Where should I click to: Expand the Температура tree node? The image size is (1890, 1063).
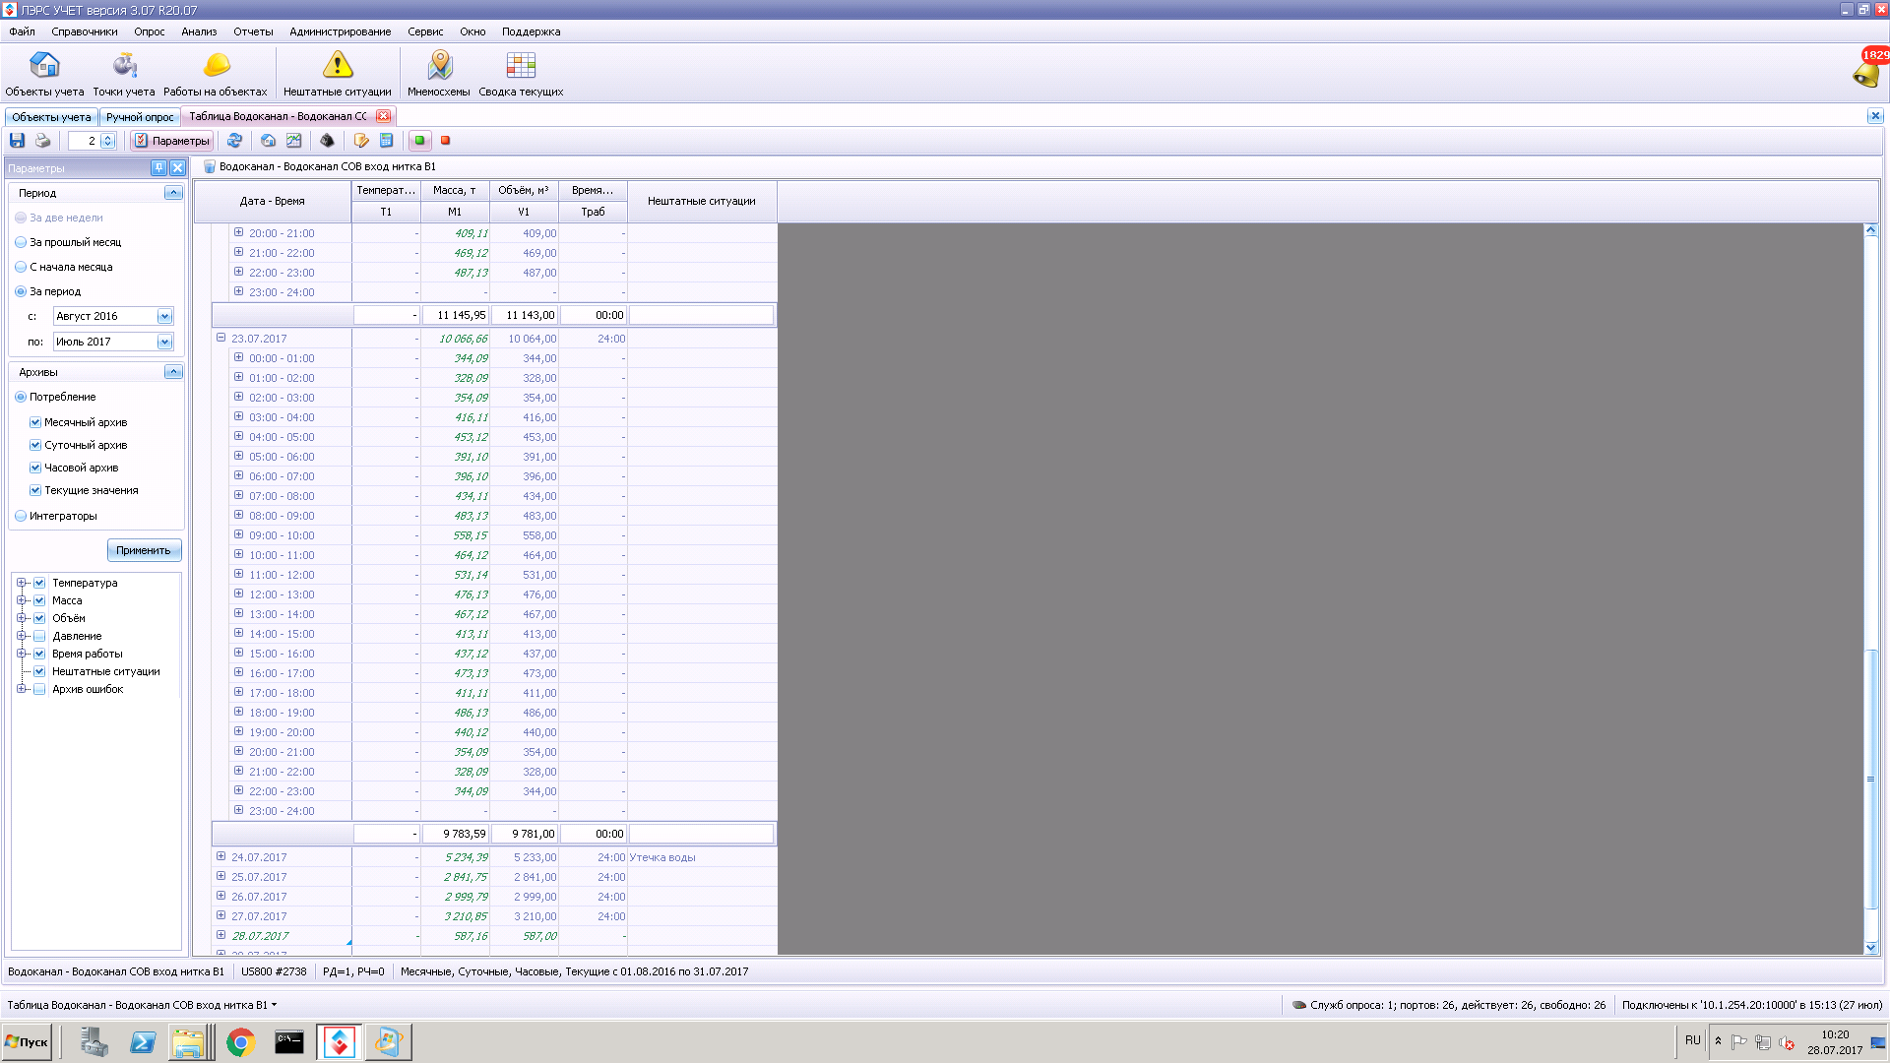[x=21, y=583]
